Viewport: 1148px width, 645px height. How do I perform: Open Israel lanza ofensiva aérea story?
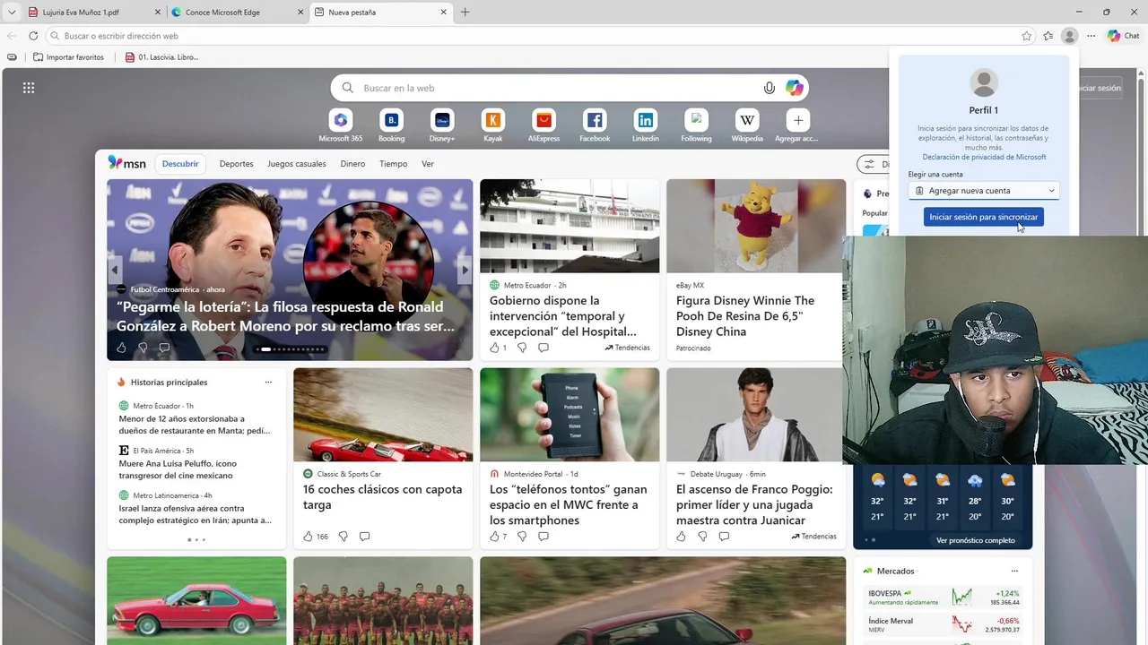[195, 514]
